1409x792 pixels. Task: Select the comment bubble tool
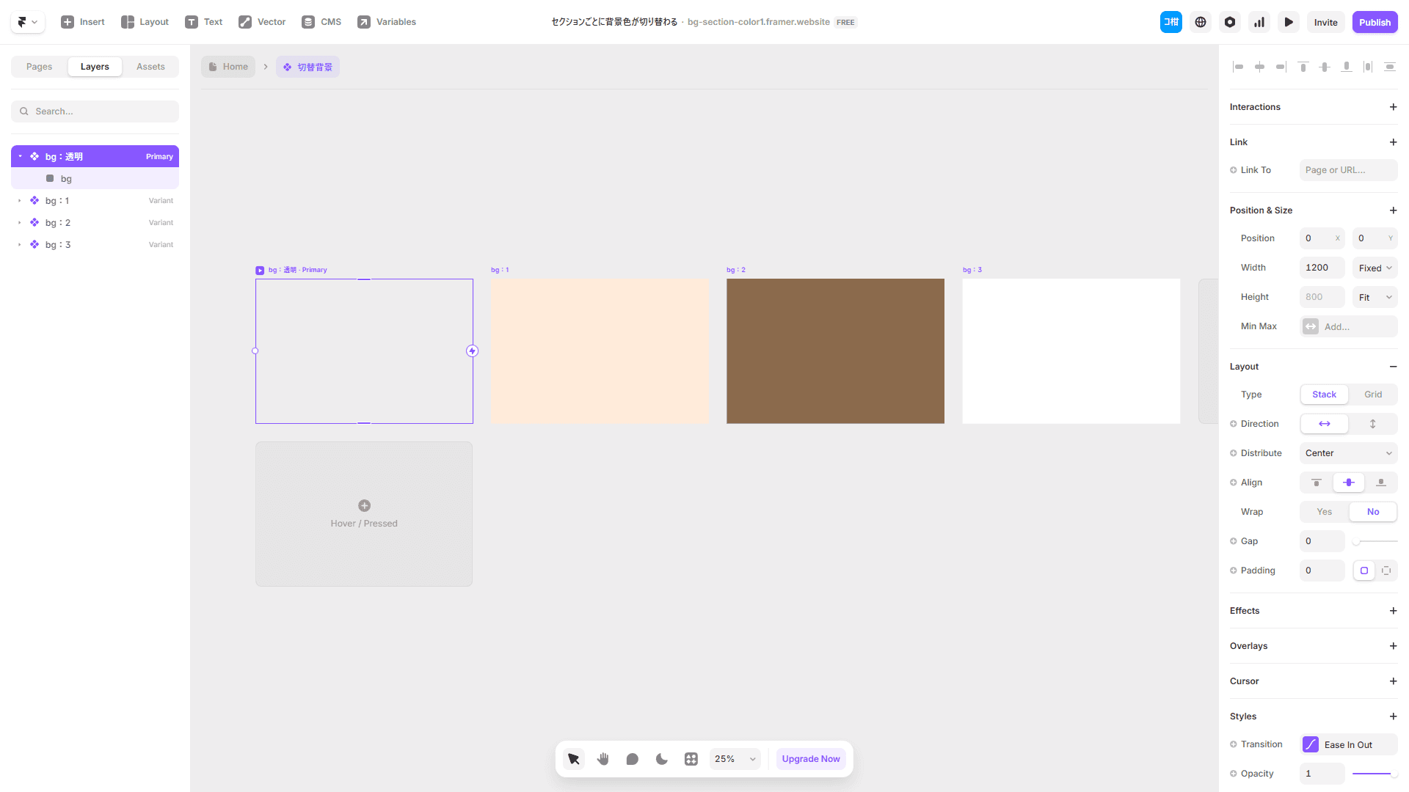coord(633,759)
